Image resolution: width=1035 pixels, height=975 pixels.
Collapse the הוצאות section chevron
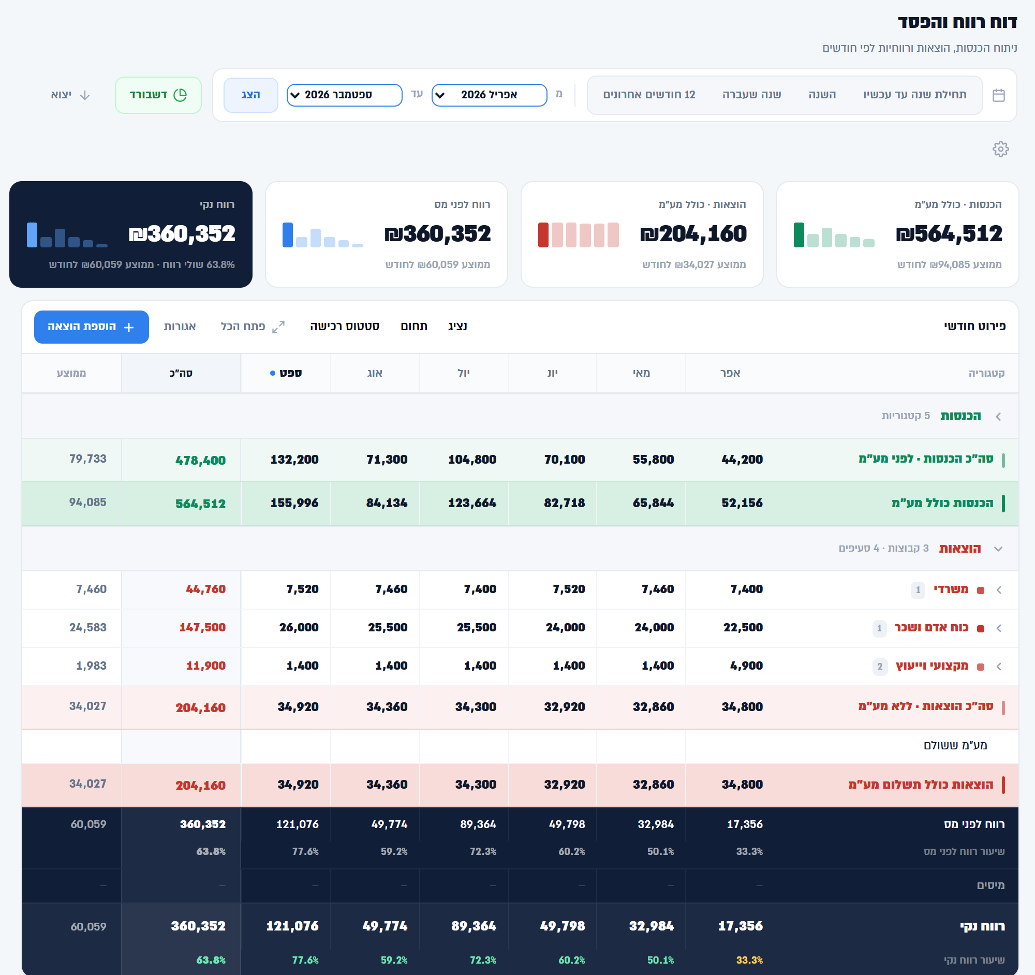tap(998, 549)
